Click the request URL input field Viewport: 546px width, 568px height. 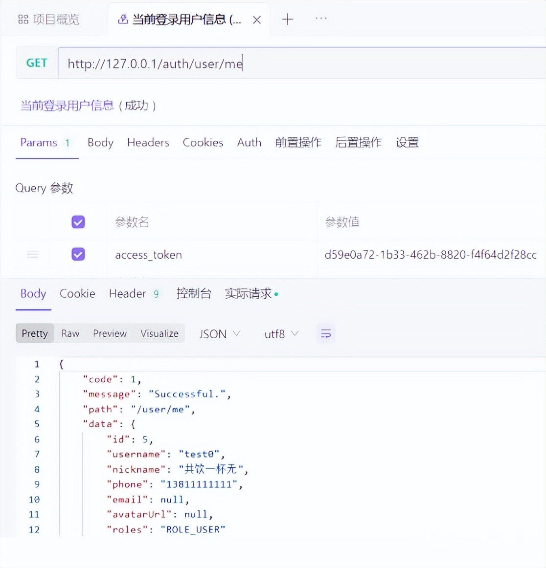point(294,64)
